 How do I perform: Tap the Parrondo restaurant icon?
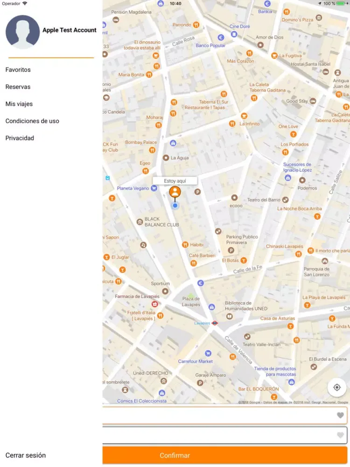(196, 25)
